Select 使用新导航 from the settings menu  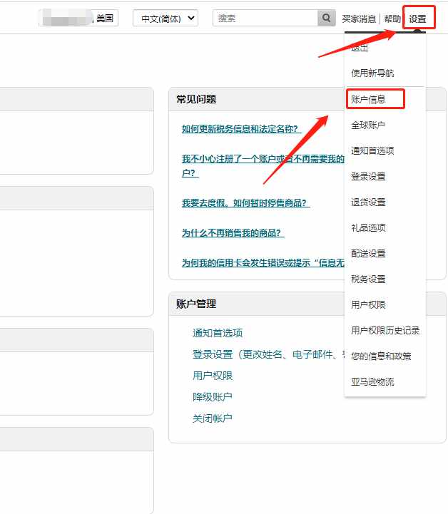coord(372,73)
